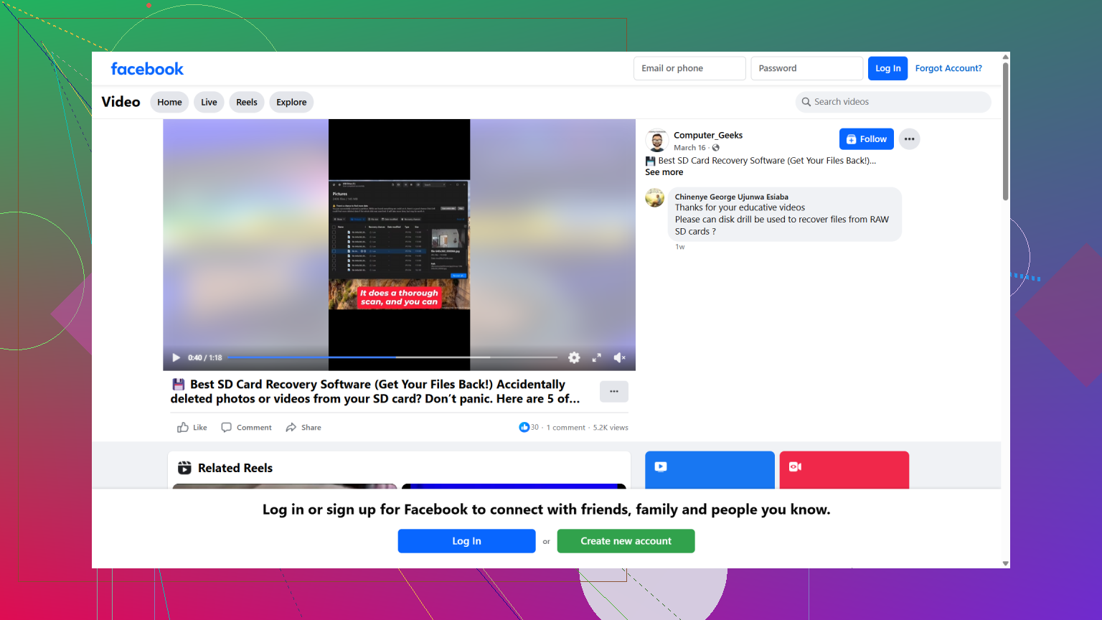Click the Related Reels icon
Screen dimensions: 1102x620
184,468
